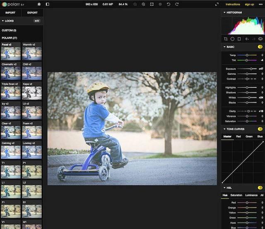
Task: Click the tone curve graph line
Action: coord(243,162)
